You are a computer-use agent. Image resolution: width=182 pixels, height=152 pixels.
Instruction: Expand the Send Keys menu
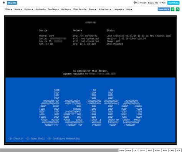click(x=53, y=9)
